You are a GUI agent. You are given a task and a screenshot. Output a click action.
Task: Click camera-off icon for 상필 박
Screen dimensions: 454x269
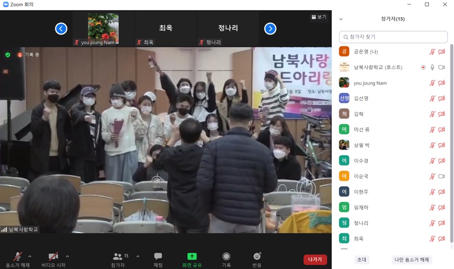coord(441,145)
